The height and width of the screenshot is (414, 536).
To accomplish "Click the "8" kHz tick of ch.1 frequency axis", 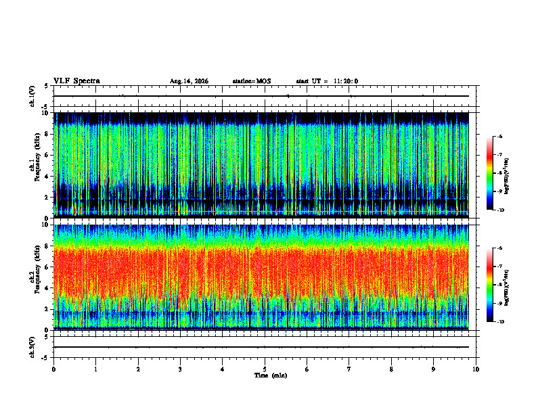I will [x=47, y=134].
